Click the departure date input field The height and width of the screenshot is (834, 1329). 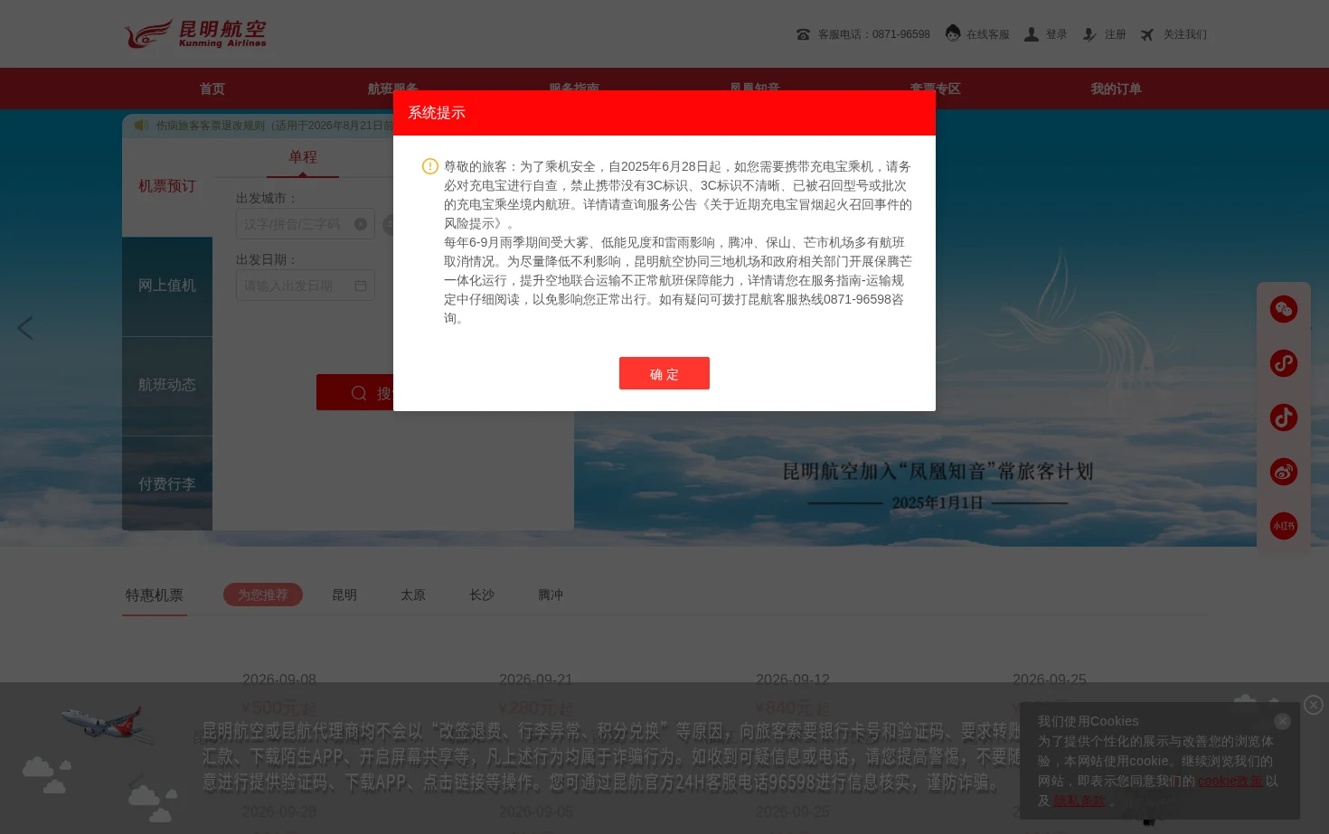click(x=305, y=286)
